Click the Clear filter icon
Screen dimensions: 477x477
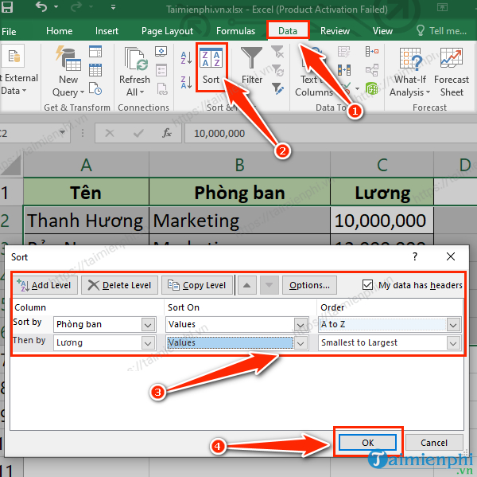[277, 52]
